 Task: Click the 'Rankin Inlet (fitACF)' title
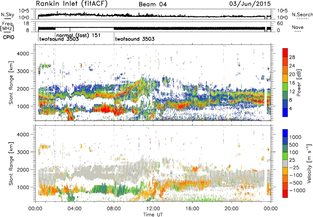(x=72, y=4)
